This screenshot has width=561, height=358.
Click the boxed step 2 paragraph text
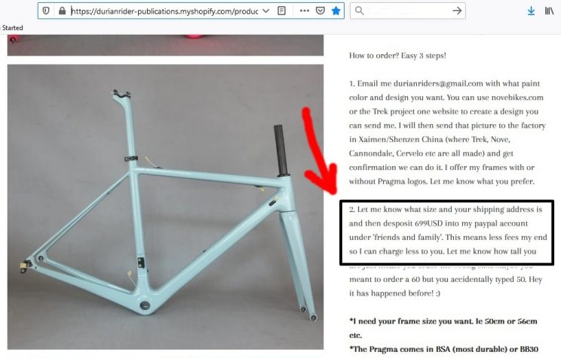446,230
